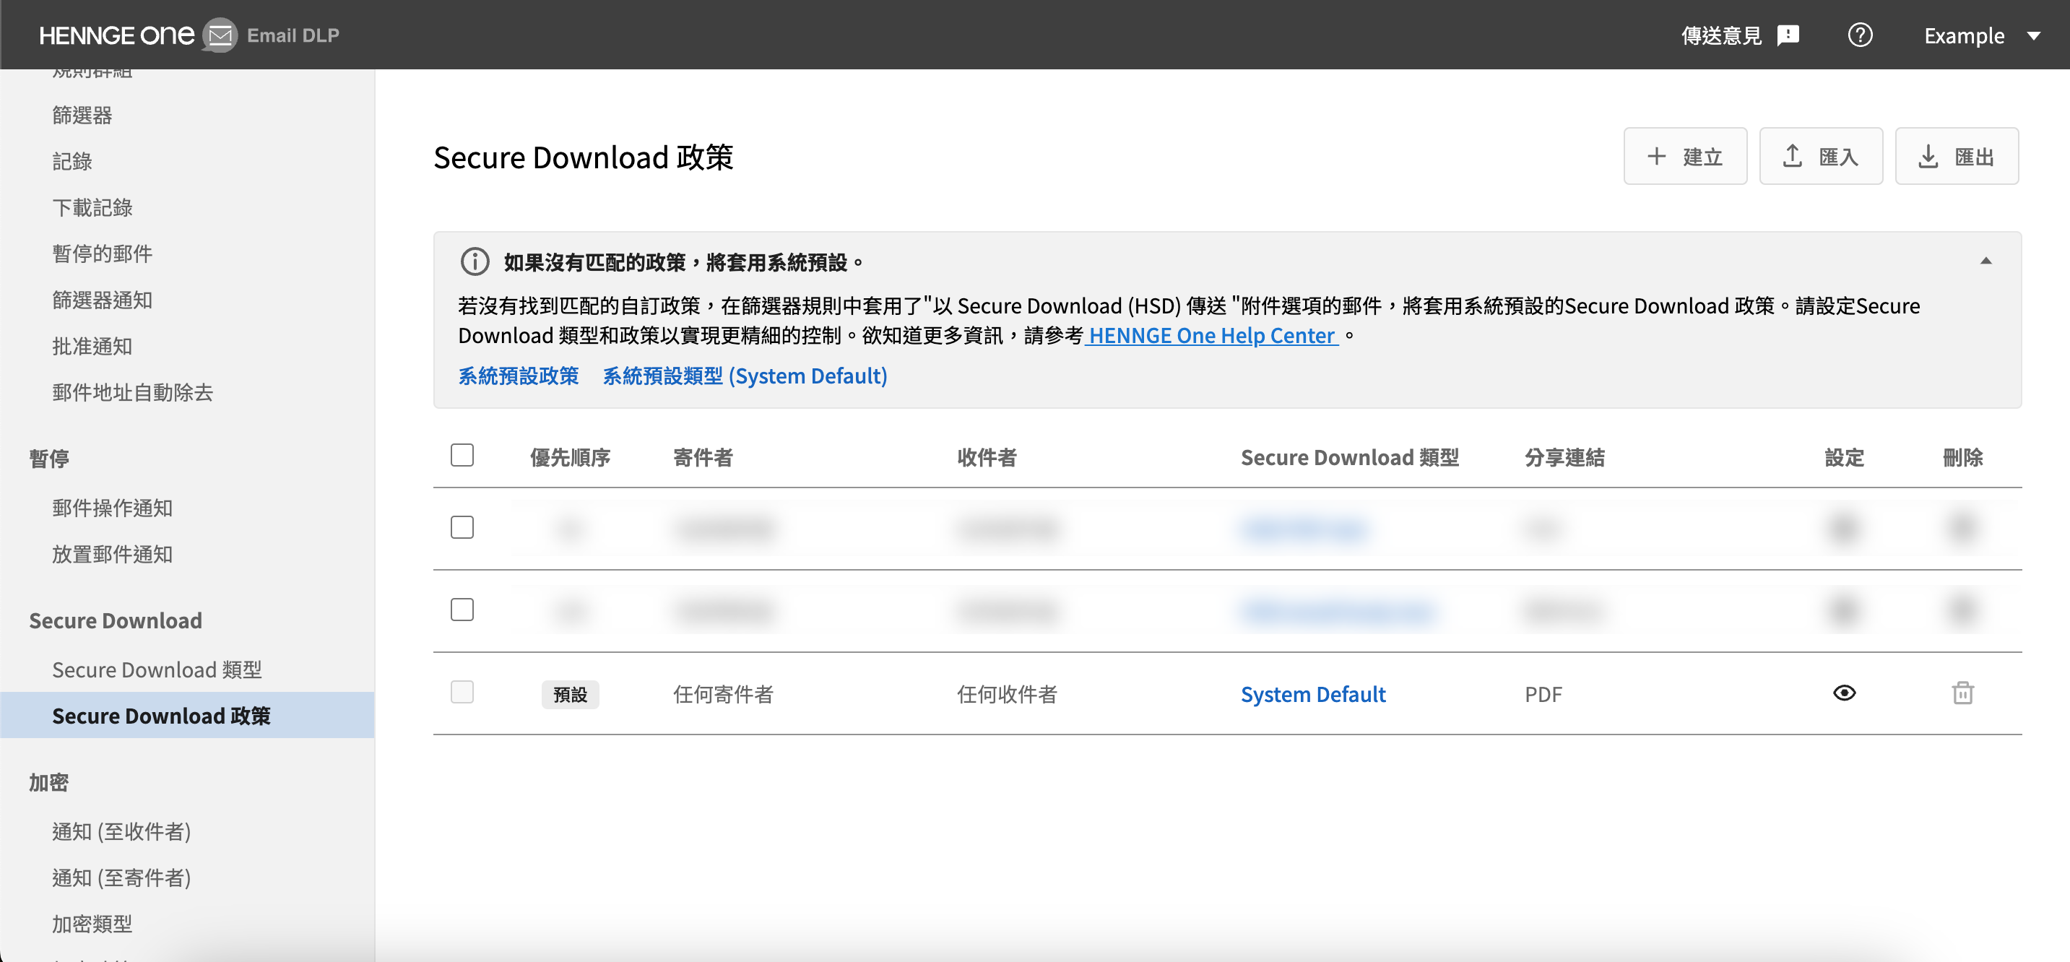The width and height of the screenshot is (2070, 962).
Task: Open 放置郵件通知 in sidebar
Action: coord(113,555)
